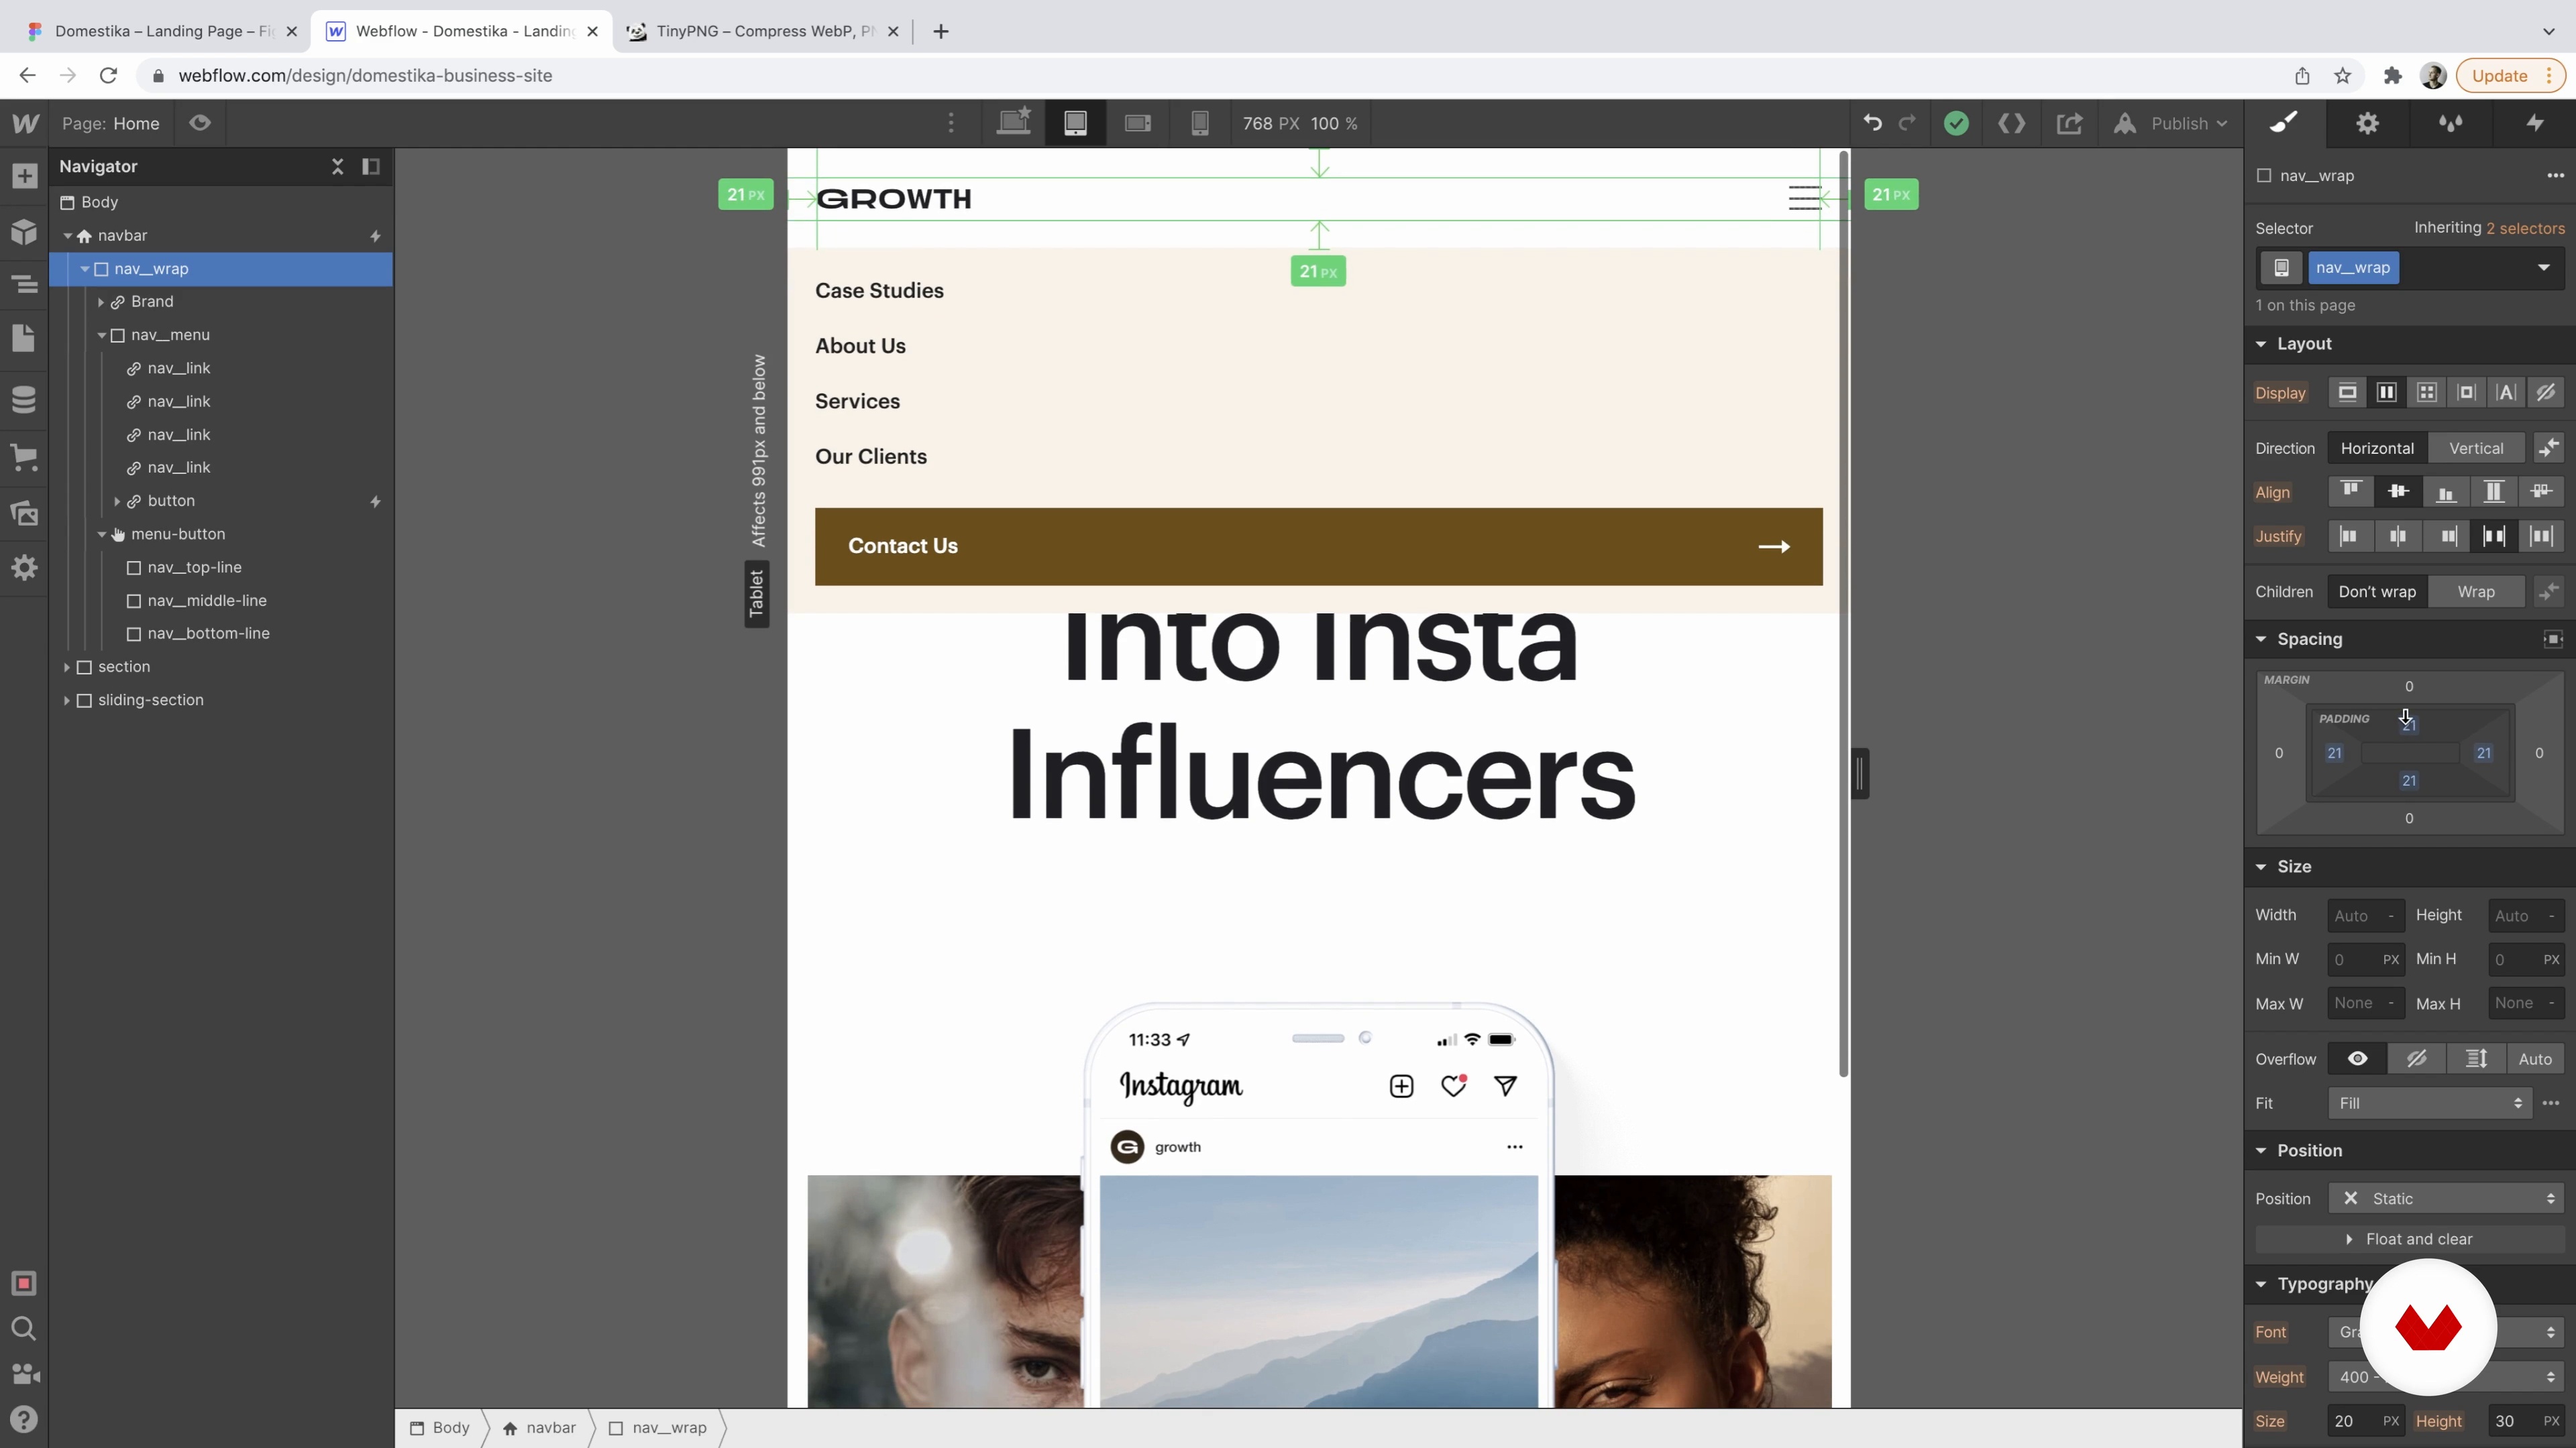
Task: Open the Fit Fill dropdown
Action: click(x=2428, y=1103)
